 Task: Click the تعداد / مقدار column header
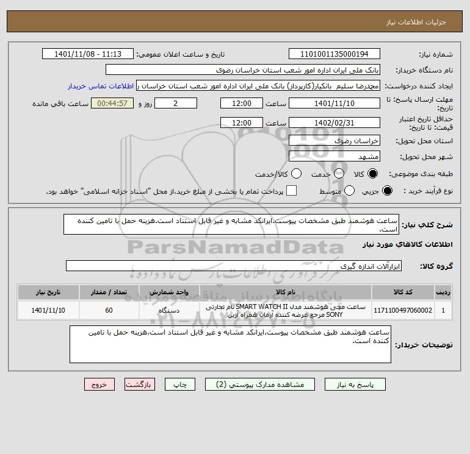[109, 292]
